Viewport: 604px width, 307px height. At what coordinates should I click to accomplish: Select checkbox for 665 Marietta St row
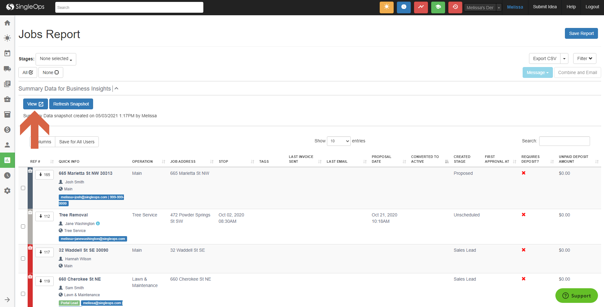pos(23,188)
